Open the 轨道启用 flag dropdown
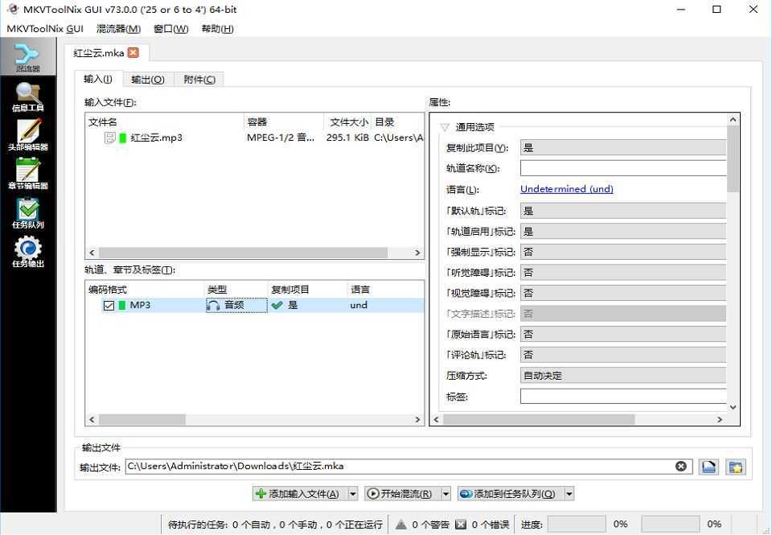The height and width of the screenshot is (535, 772). 622,232
